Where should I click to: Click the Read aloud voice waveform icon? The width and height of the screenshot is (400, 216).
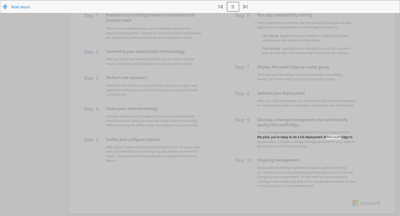tap(6, 7)
